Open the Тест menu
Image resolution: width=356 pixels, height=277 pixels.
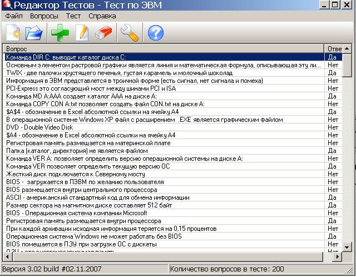(73, 16)
